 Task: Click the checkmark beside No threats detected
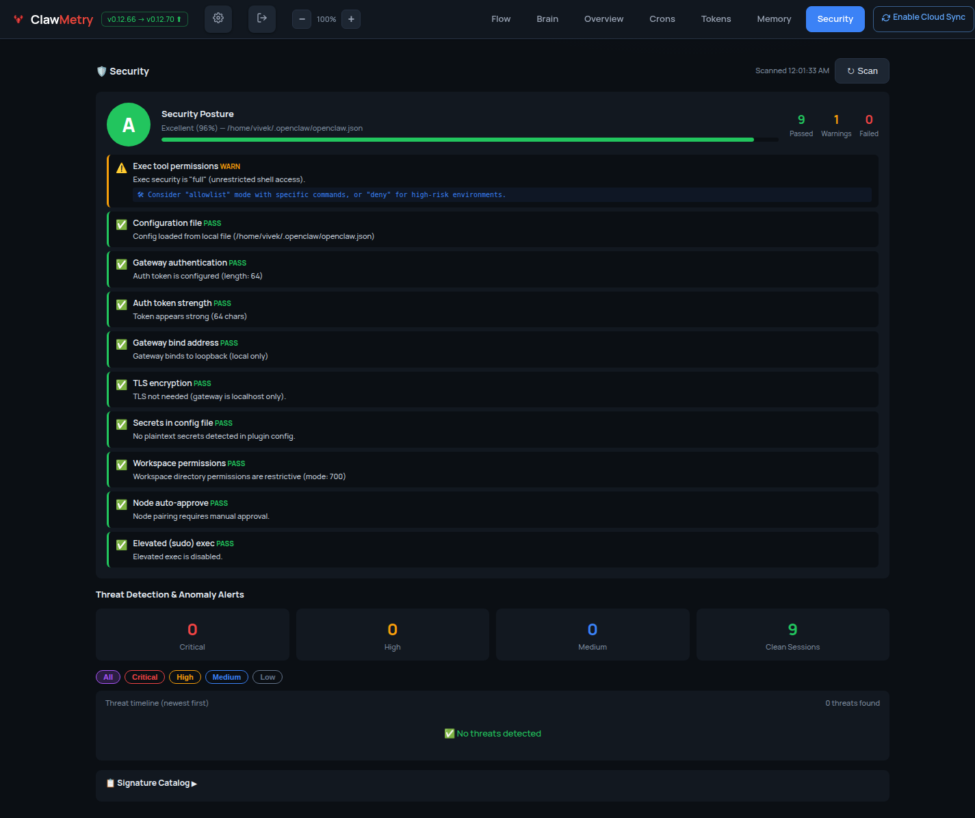(450, 733)
